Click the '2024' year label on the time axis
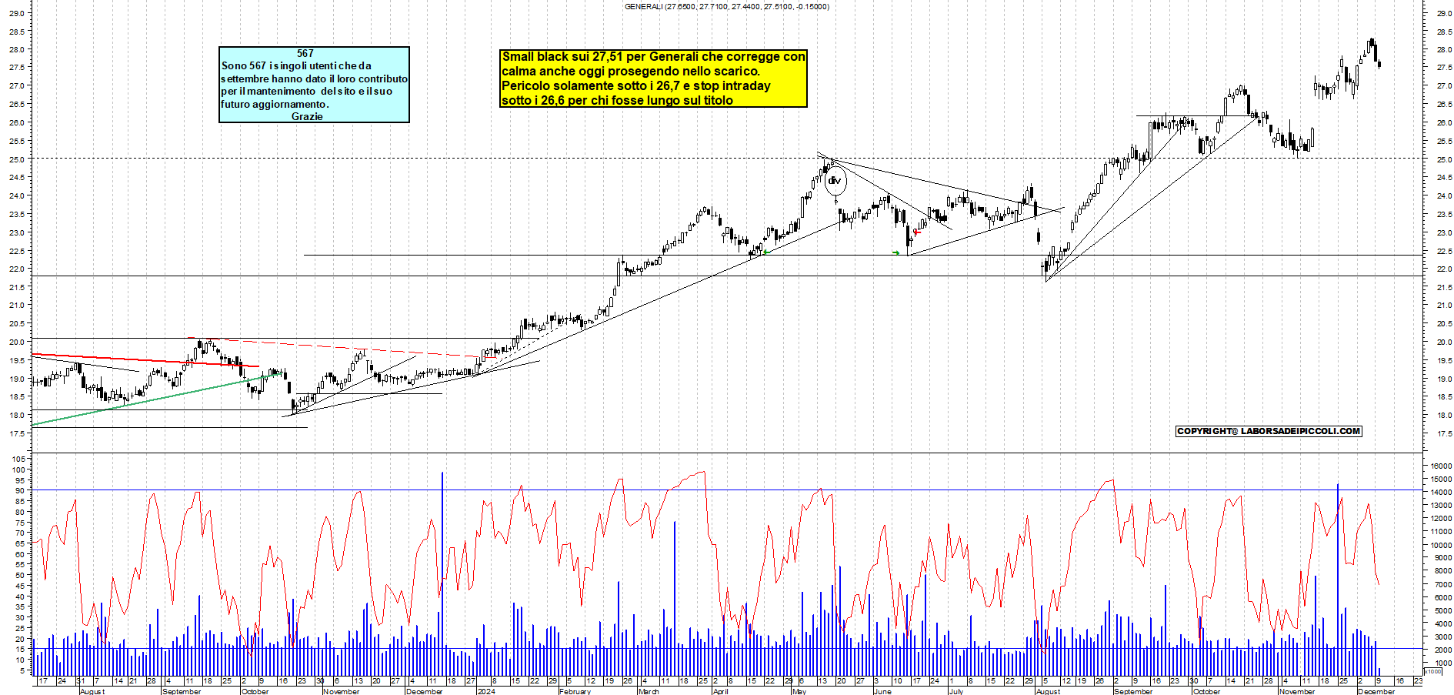 tap(486, 691)
